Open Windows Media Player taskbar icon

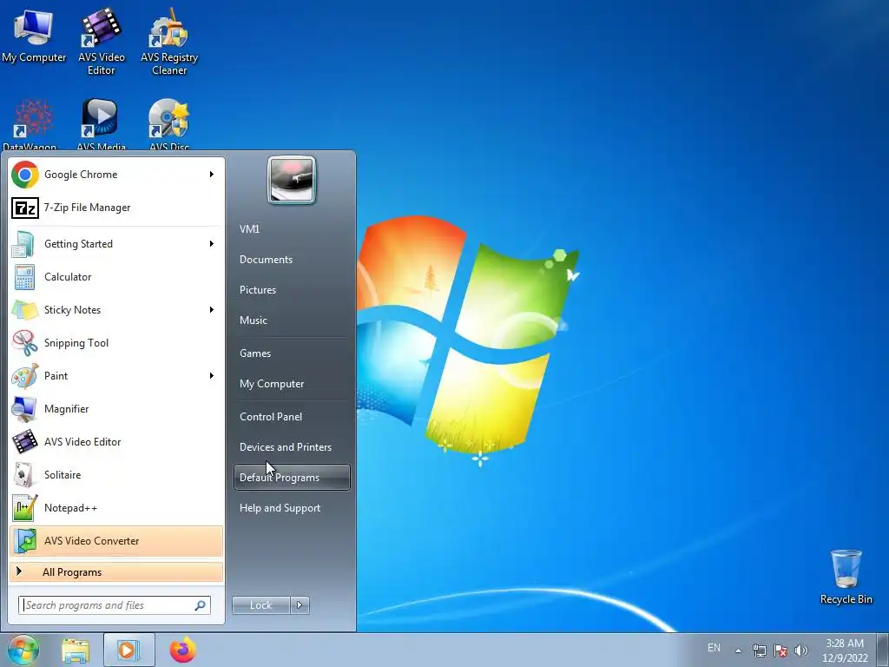coord(128,650)
